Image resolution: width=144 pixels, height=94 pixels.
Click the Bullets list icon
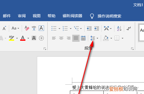(x=54, y=28)
